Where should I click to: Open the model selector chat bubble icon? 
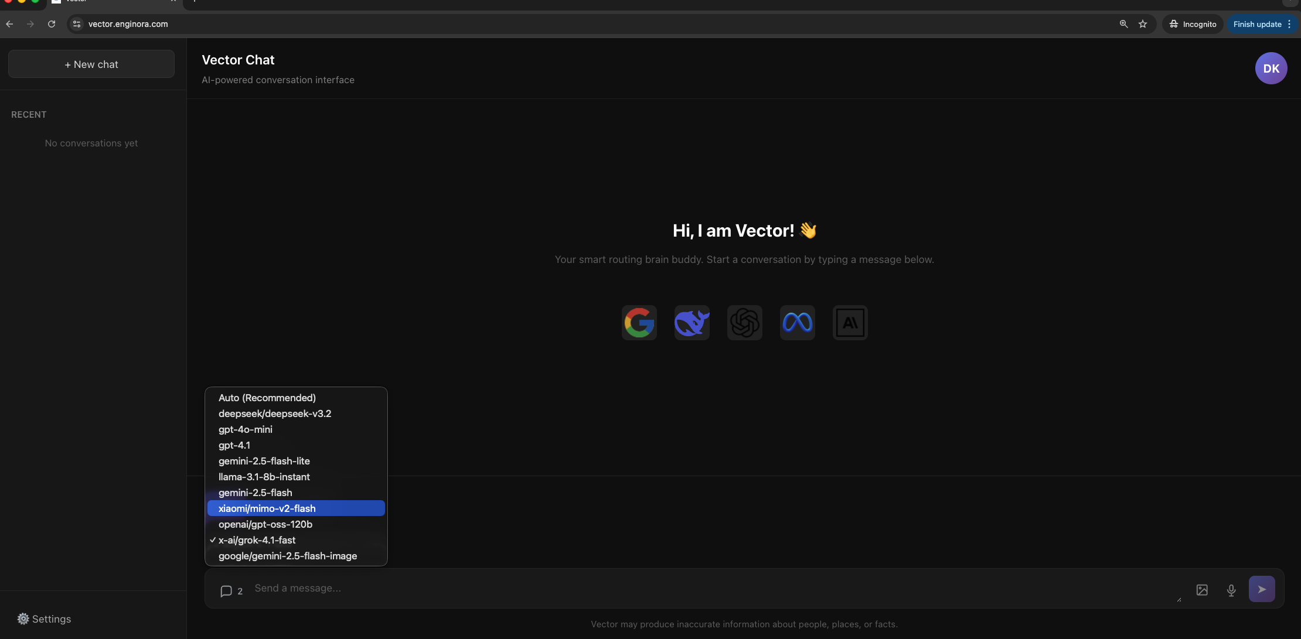click(226, 591)
